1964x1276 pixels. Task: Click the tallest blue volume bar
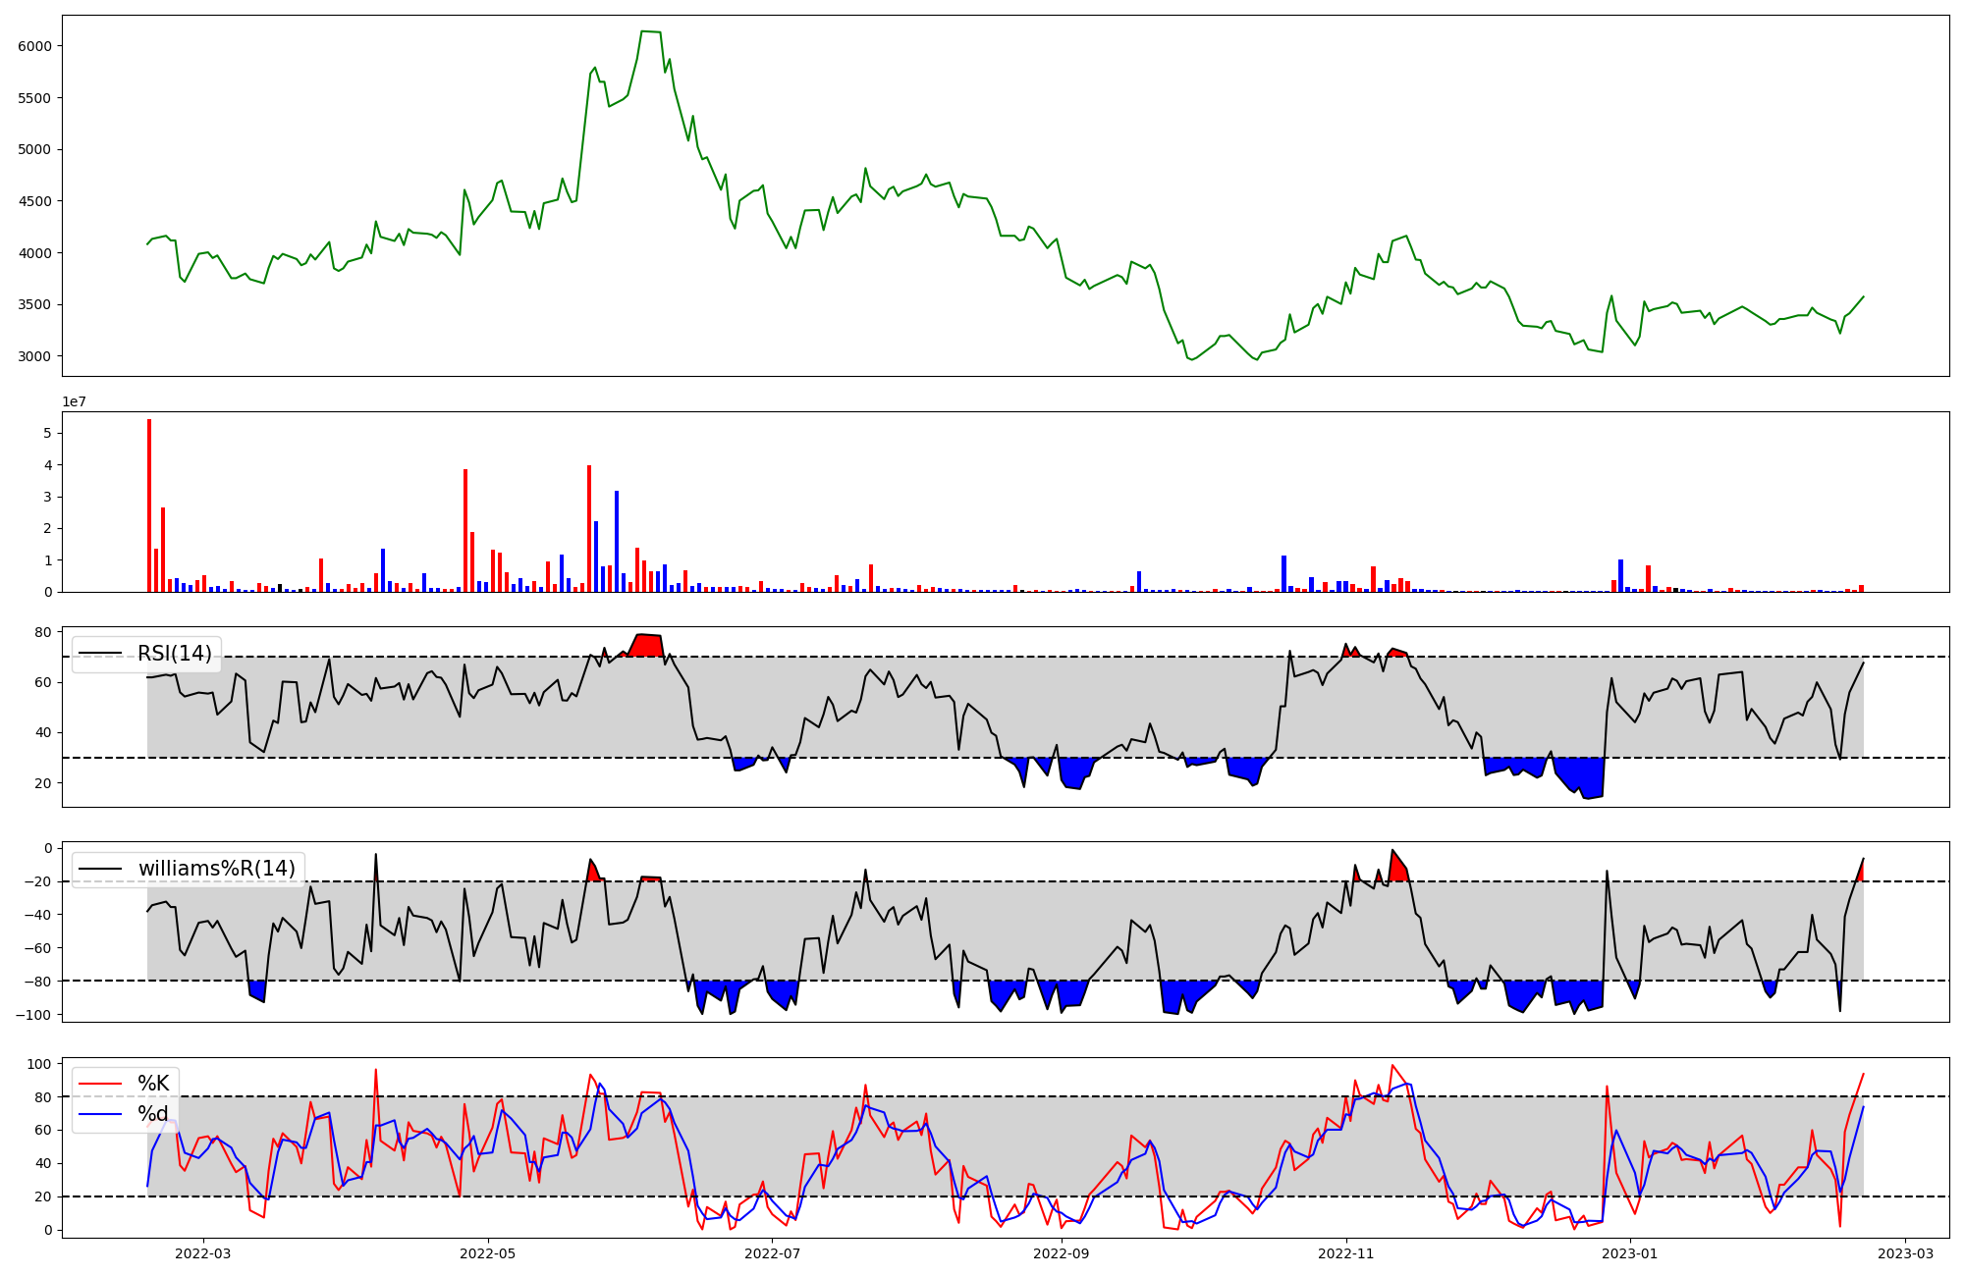click(617, 541)
